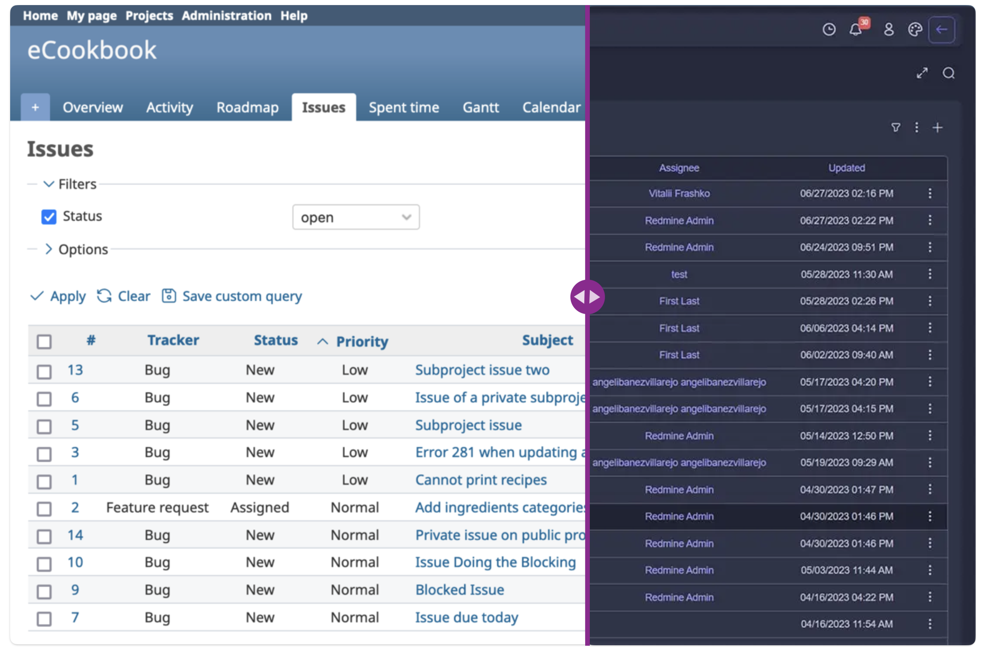Open the status dropdown showing 'open'
The height and width of the screenshot is (654, 983).
(x=355, y=217)
